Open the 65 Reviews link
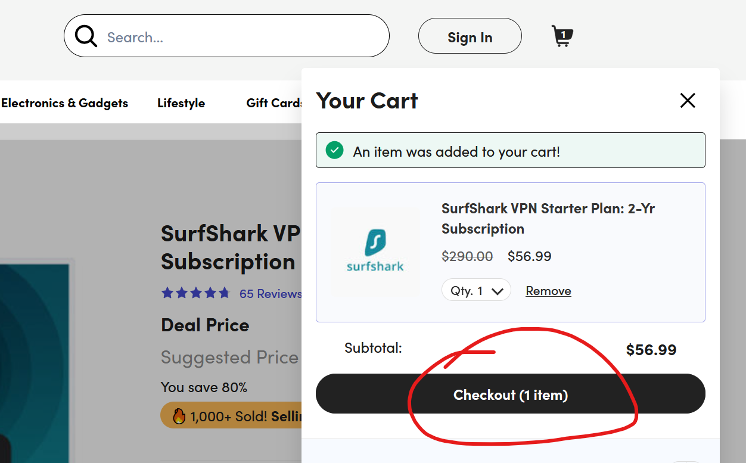Image resolution: width=746 pixels, height=463 pixels. pos(271,293)
